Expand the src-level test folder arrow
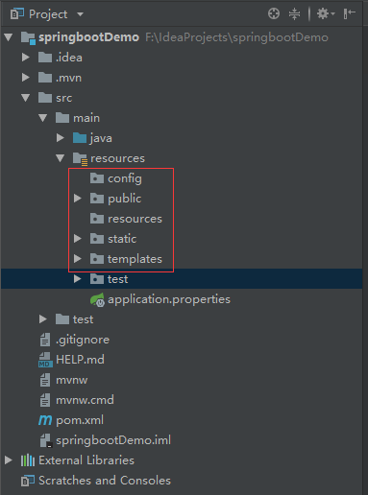368x495 pixels. click(x=43, y=319)
